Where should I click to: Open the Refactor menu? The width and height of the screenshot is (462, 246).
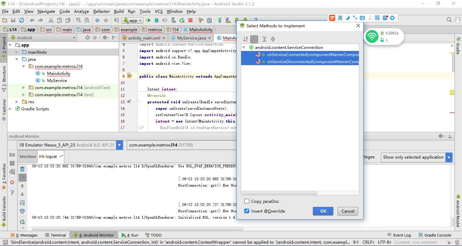(x=101, y=11)
